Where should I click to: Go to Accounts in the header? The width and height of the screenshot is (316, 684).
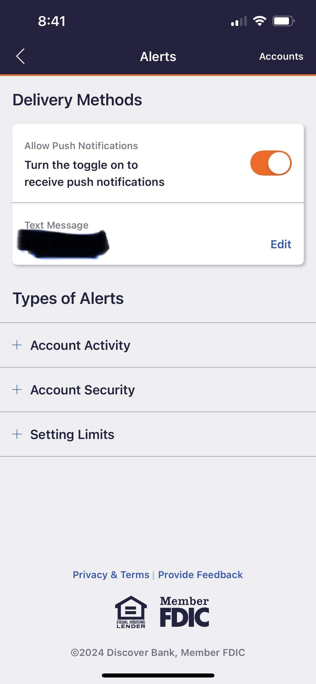pyautogui.click(x=281, y=56)
